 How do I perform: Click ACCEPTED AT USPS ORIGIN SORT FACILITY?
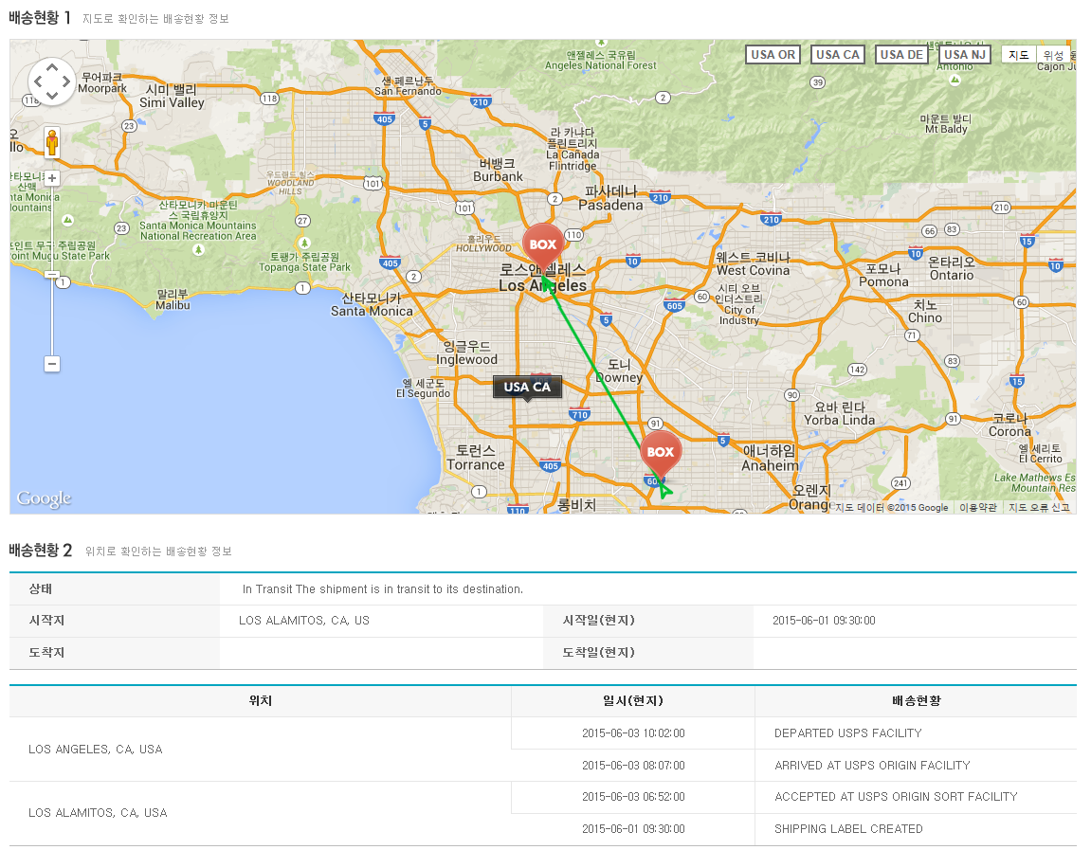click(896, 796)
